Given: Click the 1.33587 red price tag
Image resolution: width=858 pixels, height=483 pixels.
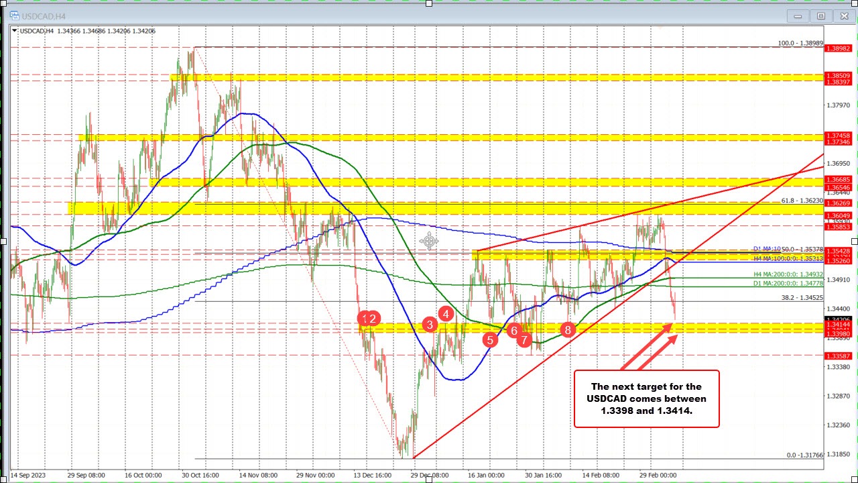Looking at the screenshot, I should 839,356.
